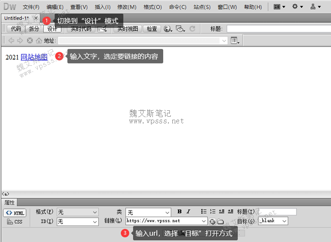Click the home icon in address bar
Viewport: 331px width, 242px height.
pyautogui.click(x=38, y=41)
